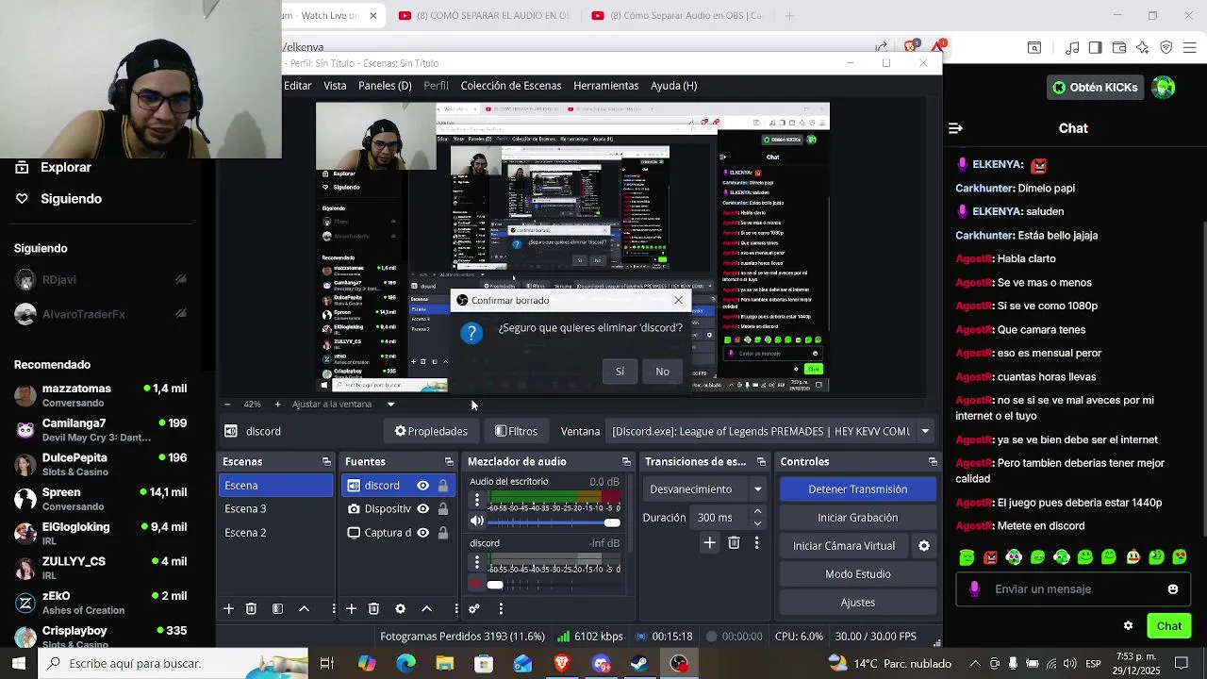
Task: Delete the transition with the trash icon
Action: (x=734, y=542)
